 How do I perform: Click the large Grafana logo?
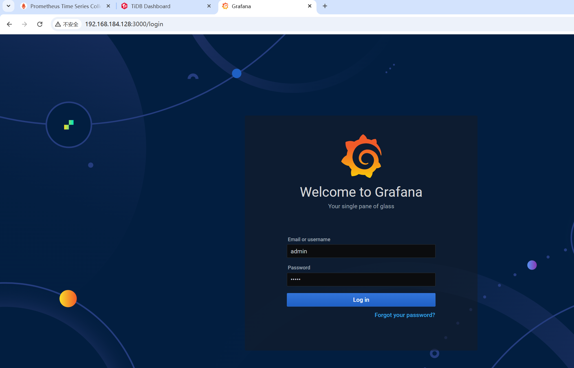361,156
